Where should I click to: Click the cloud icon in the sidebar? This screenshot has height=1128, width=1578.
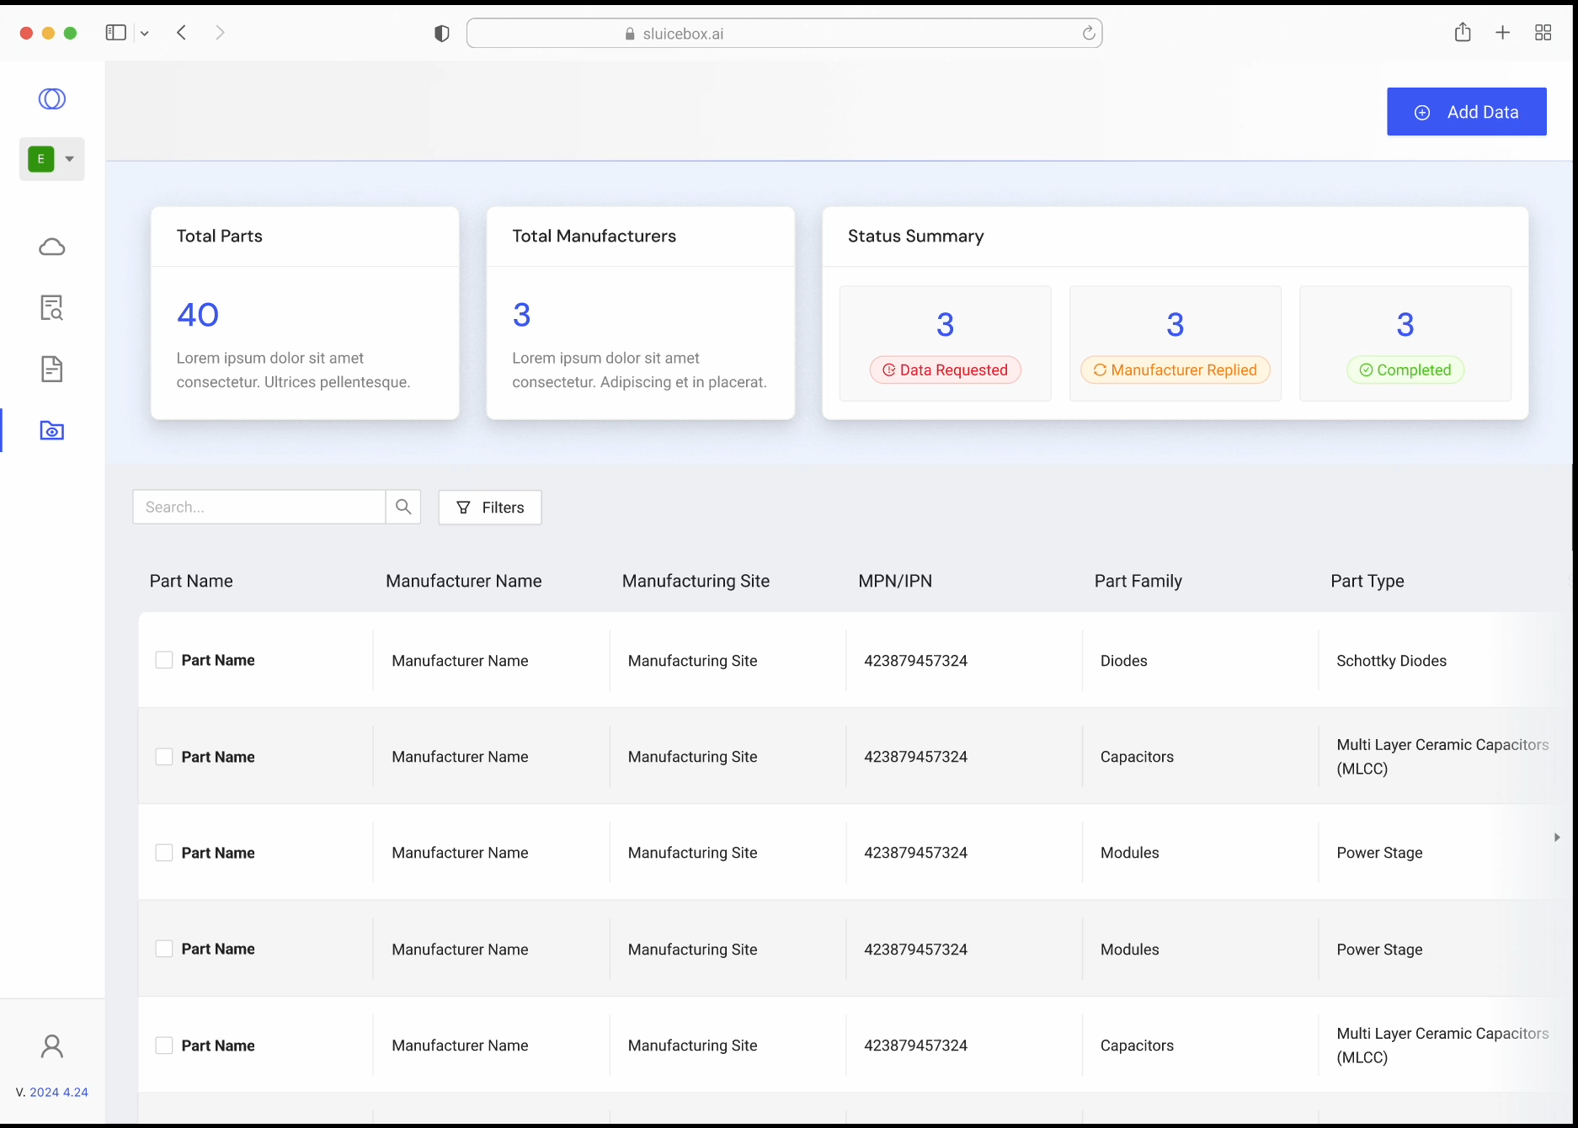click(x=52, y=247)
